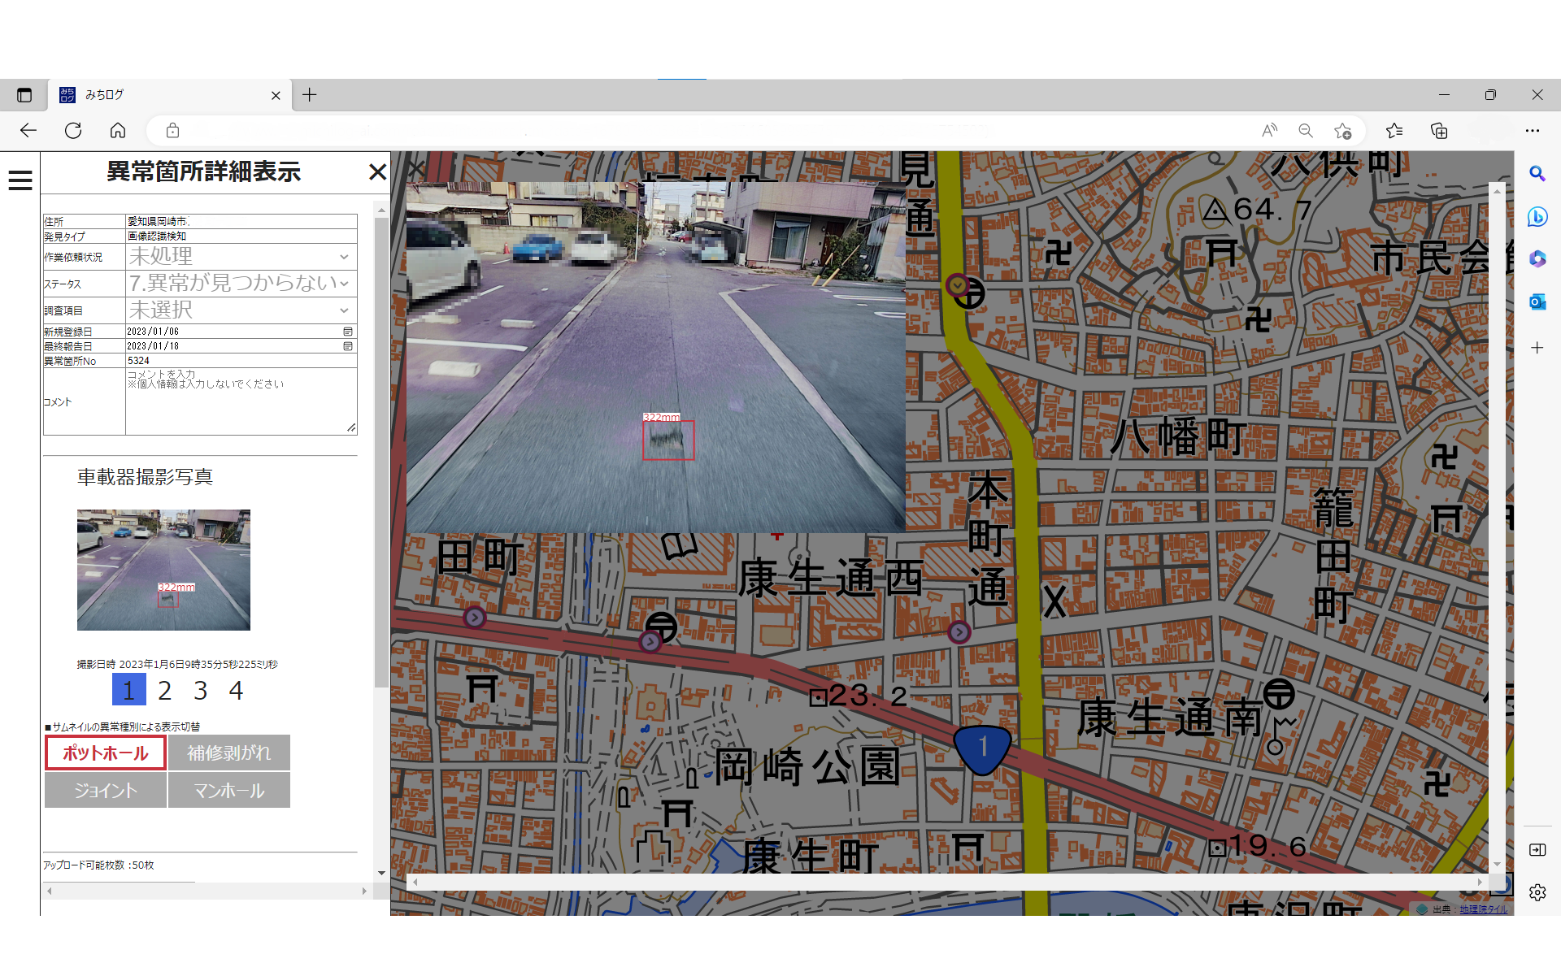1561x976 pixels.
Task: Click the 補修剥がれ filter button
Action: click(x=228, y=753)
